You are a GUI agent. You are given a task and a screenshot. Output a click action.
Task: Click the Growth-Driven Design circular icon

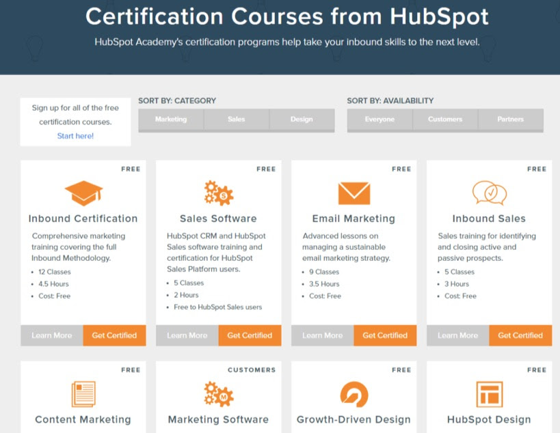[354, 394]
